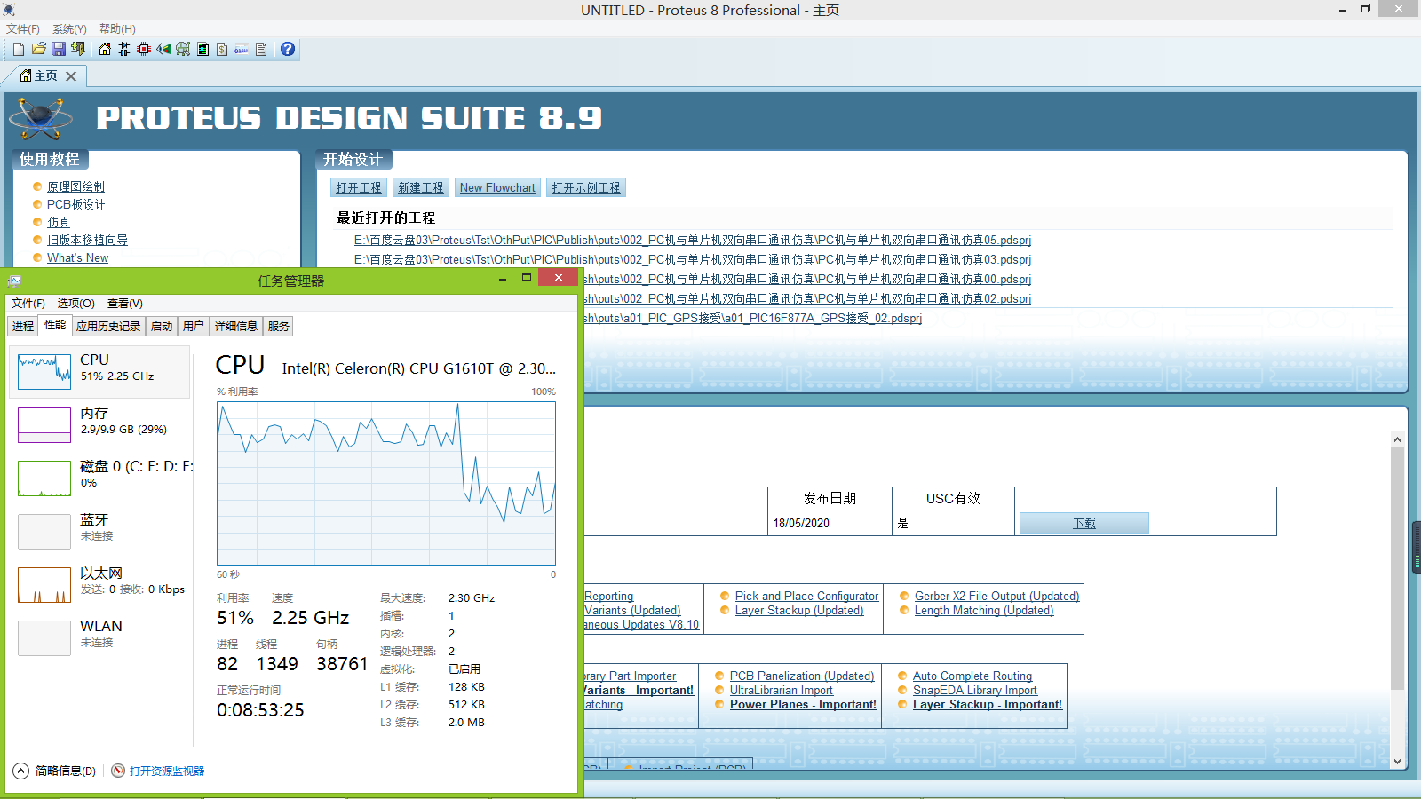This screenshot has width=1421, height=799.
Task: Go to home page via house icon
Action: pyautogui.click(x=105, y=49)
